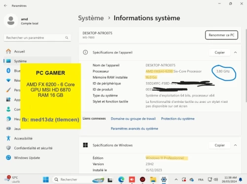The width and height of the screenshot is (247, 184).
Task: Open the round red-and-black taskbar app
Action: point(143,180)
